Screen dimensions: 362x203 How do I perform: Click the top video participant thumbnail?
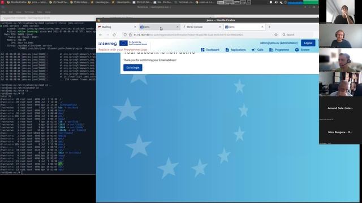click(x=341, y=12)
